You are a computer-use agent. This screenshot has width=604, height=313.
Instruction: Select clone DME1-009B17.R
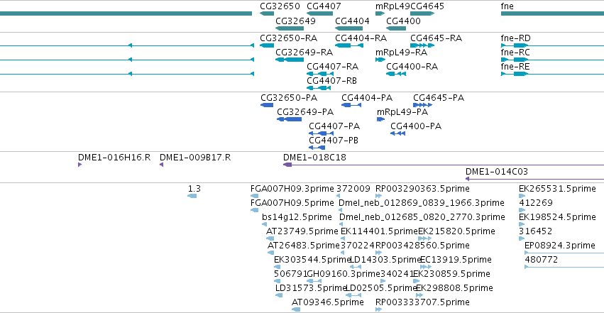195,158
